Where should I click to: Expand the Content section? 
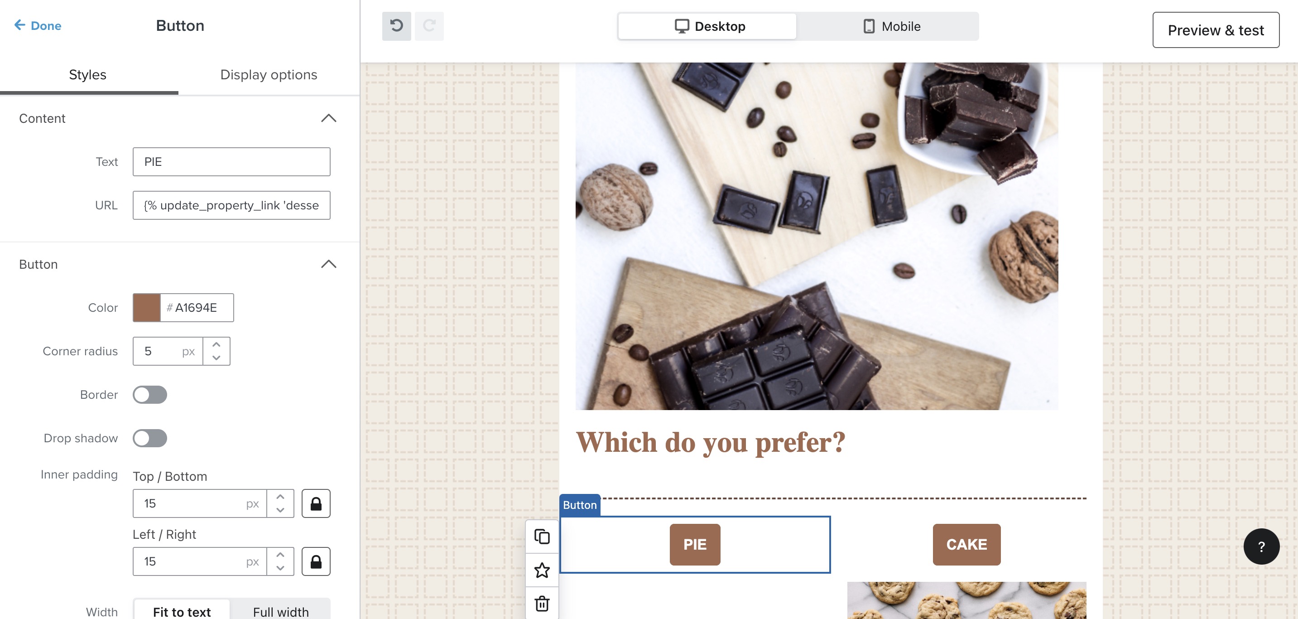pyautogui.click(x=329, y=118)
